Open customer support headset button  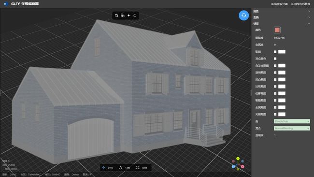(x=243, y=15)
